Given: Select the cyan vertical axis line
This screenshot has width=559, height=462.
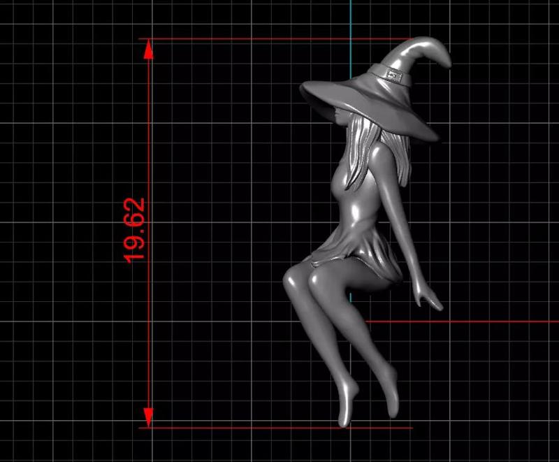Looking at the screenshot, I should (349, 42).
